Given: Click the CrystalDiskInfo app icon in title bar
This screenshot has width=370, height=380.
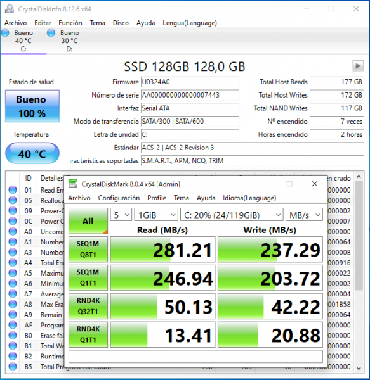Looking at the screenshot, I should coord(10,9).
